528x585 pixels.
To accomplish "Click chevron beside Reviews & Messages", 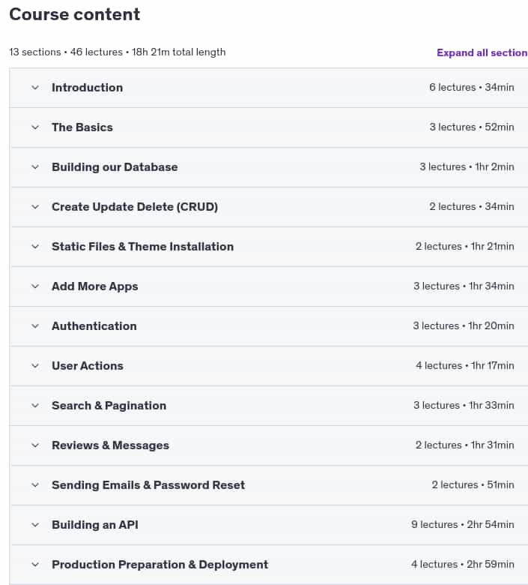I will tap(35, 445).
